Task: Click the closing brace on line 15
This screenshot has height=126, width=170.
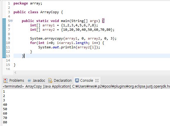Action: click(x=15, y=65)
